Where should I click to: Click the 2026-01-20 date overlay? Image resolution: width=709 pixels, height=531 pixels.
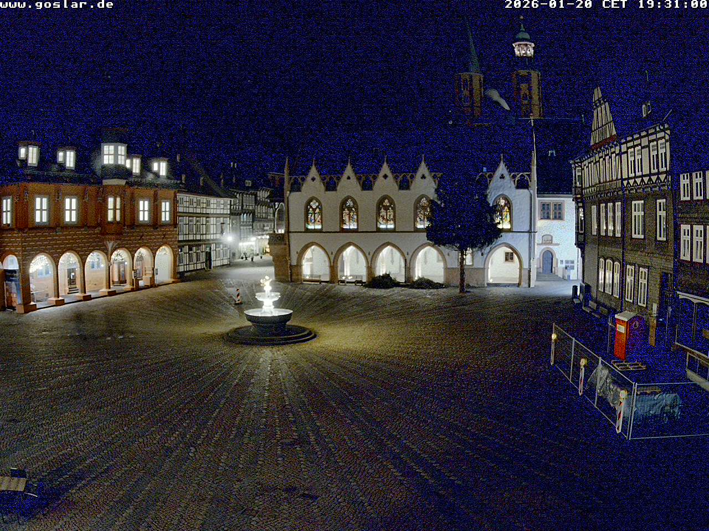(548, 4)
